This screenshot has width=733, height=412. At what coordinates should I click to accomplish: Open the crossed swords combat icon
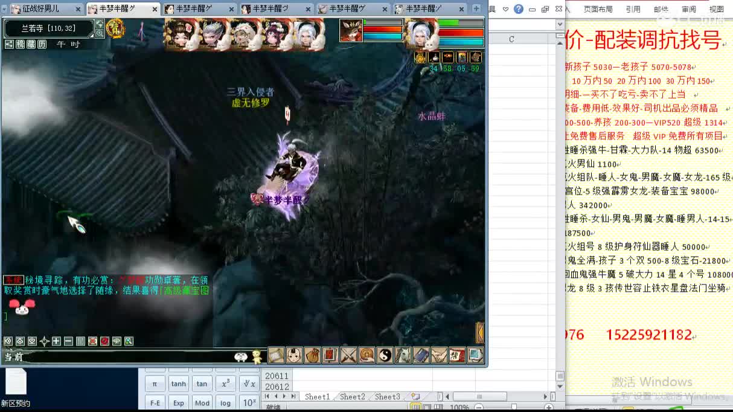click(x=348, y=355)
